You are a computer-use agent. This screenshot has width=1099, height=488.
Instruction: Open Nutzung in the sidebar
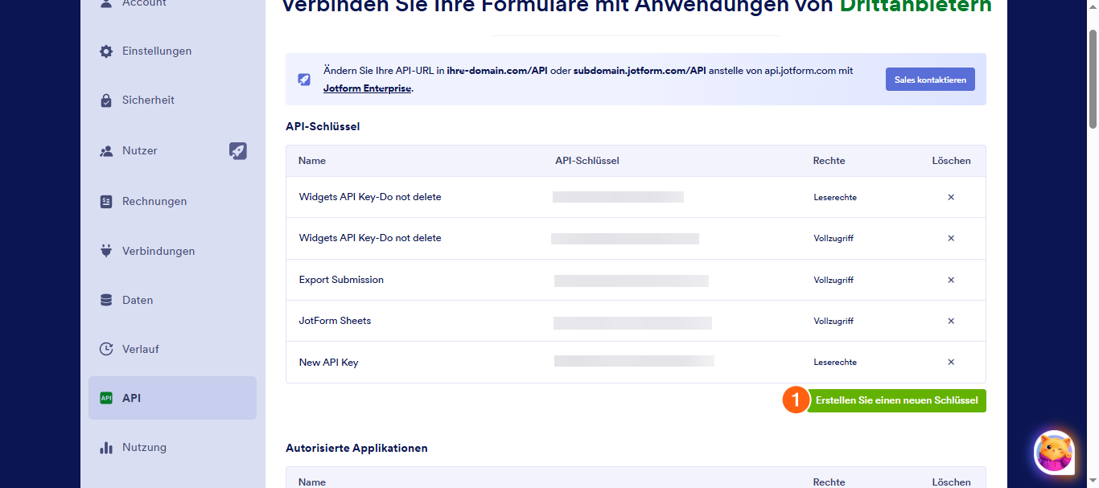click(172, 448)
